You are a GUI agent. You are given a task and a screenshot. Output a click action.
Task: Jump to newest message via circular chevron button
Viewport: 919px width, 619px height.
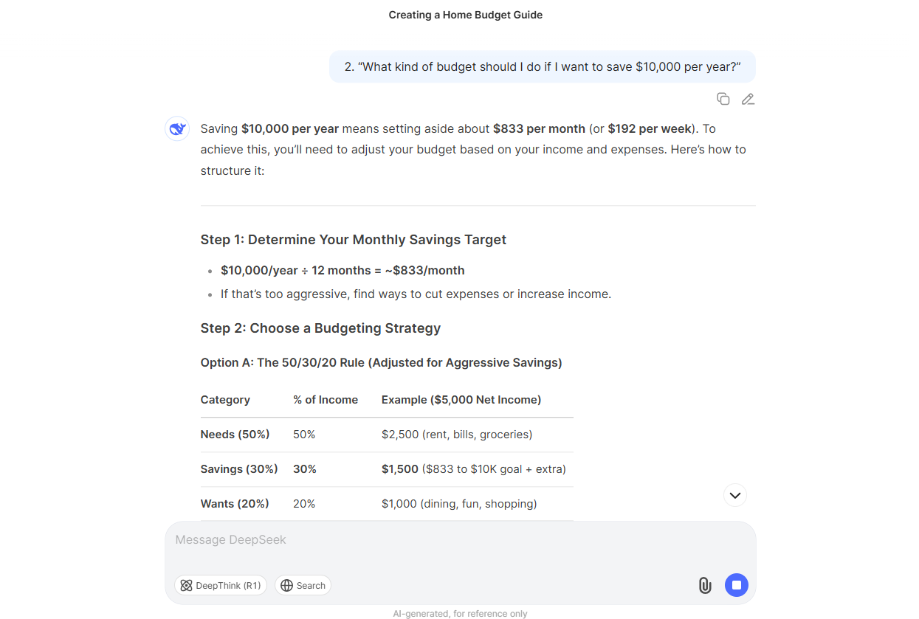tap(734, 495)
